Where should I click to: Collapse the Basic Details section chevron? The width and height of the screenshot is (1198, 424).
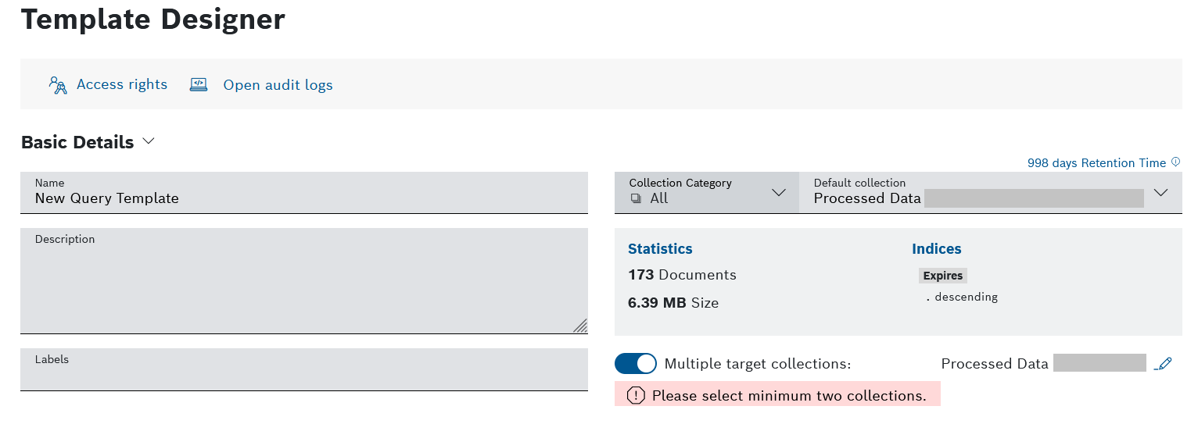149,142
